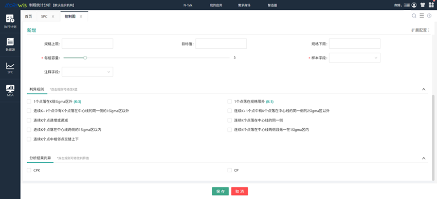Select the 判异规则 tab
This screenshot has height=199, width=437.
[x=37, y=89]
